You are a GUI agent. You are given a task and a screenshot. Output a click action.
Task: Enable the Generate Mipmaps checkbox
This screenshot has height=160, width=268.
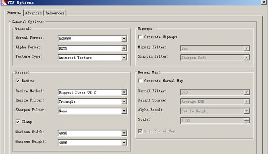(x=140, y=37)
